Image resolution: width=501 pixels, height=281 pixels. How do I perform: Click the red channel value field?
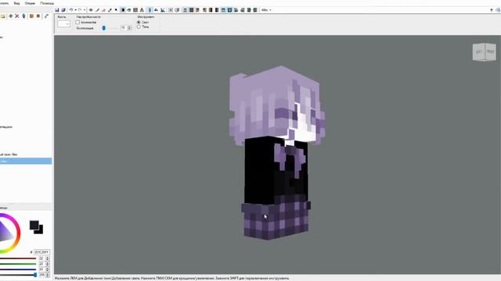click(x=41, y=258)
